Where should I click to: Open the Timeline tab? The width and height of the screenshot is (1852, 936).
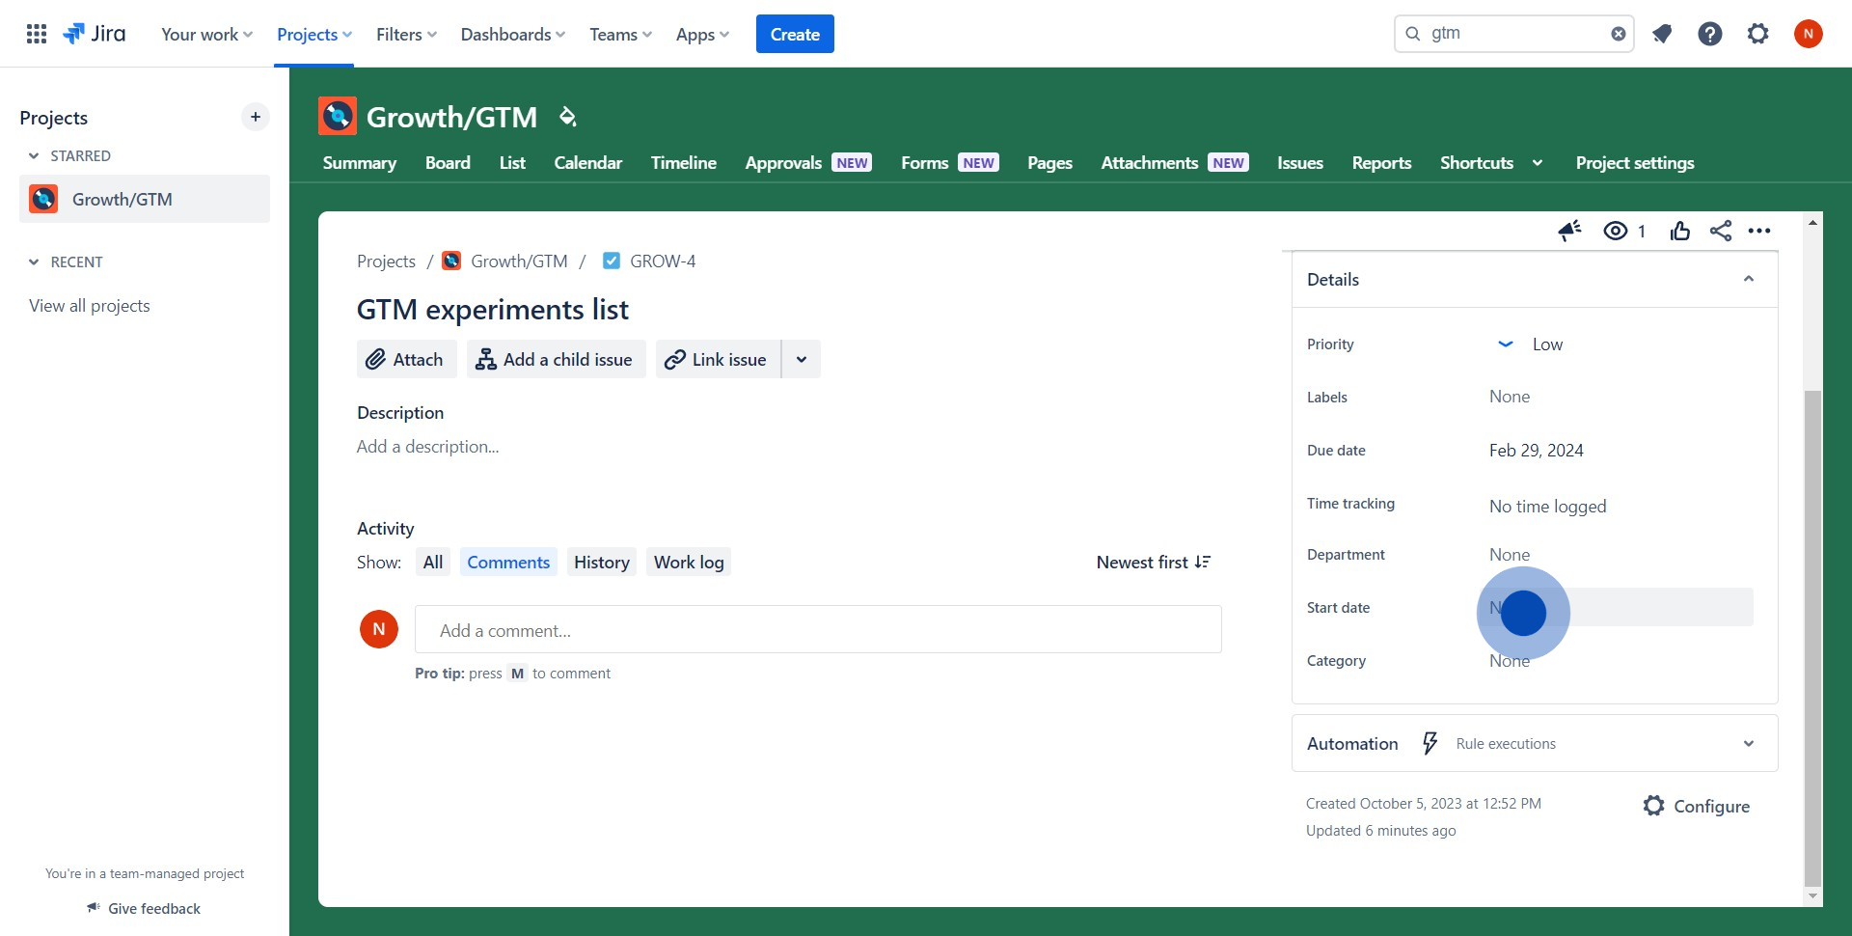point(683,163)
